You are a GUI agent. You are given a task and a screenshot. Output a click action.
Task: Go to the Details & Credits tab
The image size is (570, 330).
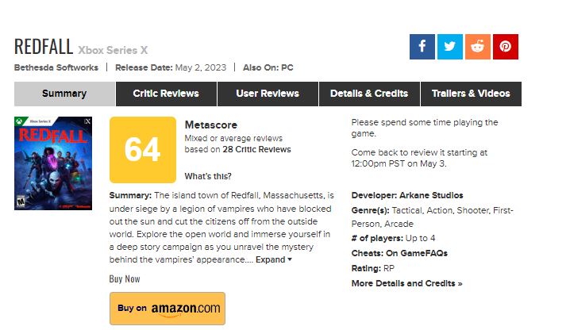[x=369, y=94]
